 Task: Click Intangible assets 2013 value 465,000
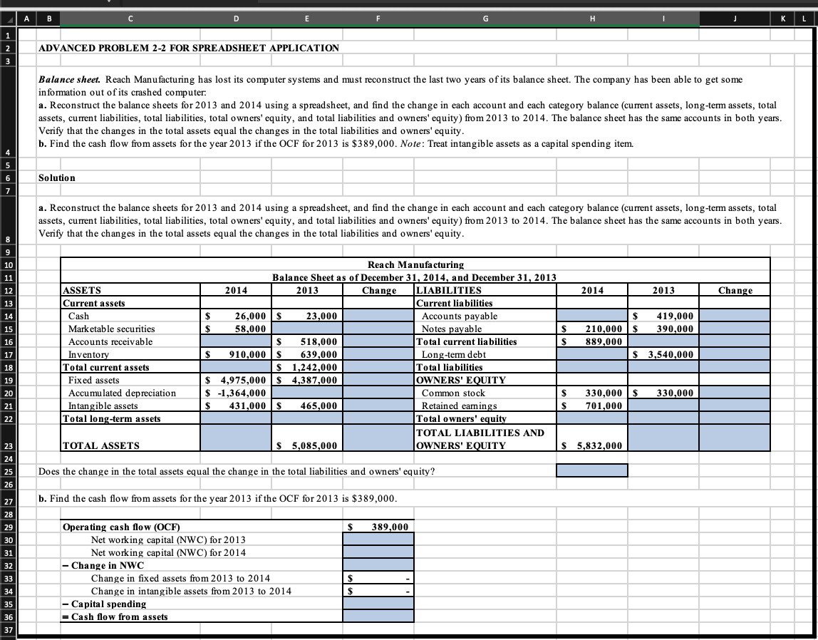[x=306, y=406]
